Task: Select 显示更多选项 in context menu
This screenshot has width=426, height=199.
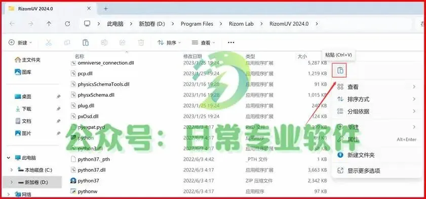Action: coord(376,171)
